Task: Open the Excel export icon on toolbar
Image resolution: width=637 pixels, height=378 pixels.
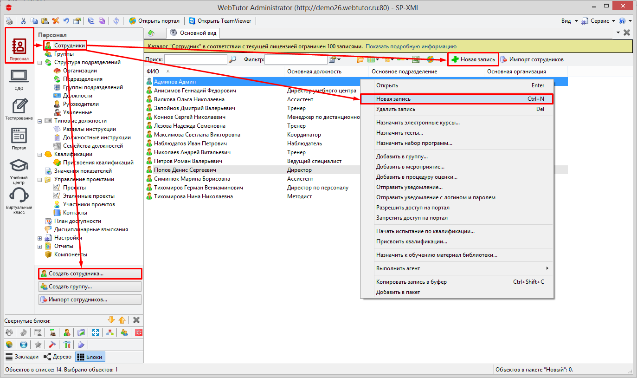Action: tap(416, 59)
